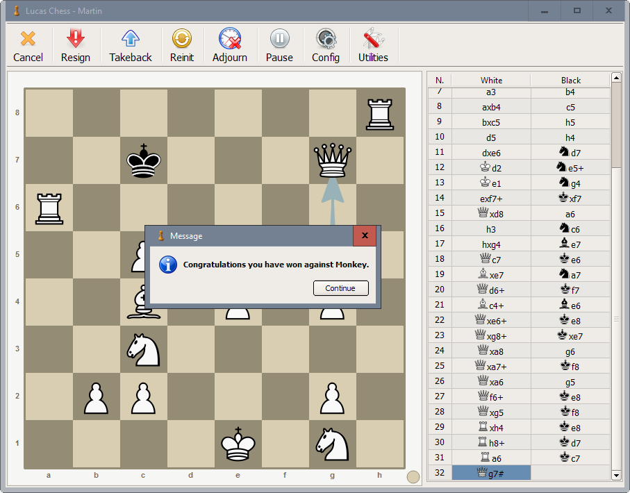Select move 18 white Qc7 cell
The height and width of the screenshot is (493, 630).
coord(491,260)
